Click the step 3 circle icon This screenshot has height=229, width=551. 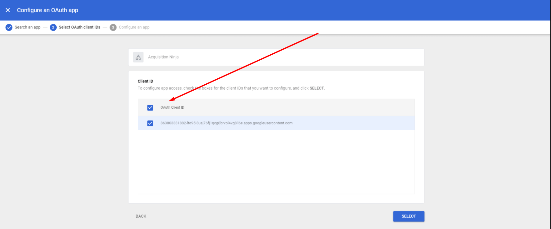(x=113, y=27)
